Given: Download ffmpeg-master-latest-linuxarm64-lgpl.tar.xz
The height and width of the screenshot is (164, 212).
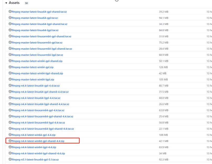Looking at the screenshot, I should pyautogui.click(x=37, y=55).
